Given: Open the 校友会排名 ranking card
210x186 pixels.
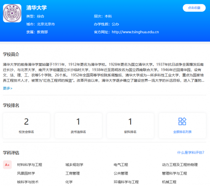Looking at the screenshot, I should [x=26, y=126].
